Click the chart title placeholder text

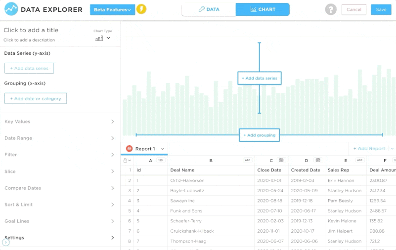pyautogui.click(x=31, y=30)
